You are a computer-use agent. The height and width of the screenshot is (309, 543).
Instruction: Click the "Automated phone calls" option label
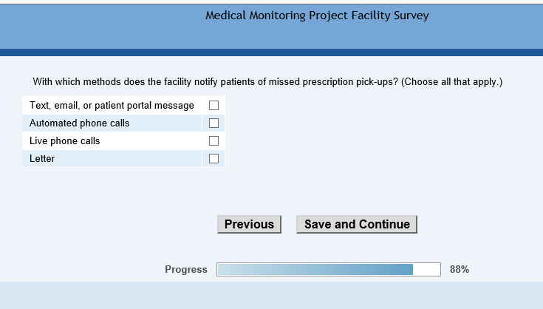[79, 123]
